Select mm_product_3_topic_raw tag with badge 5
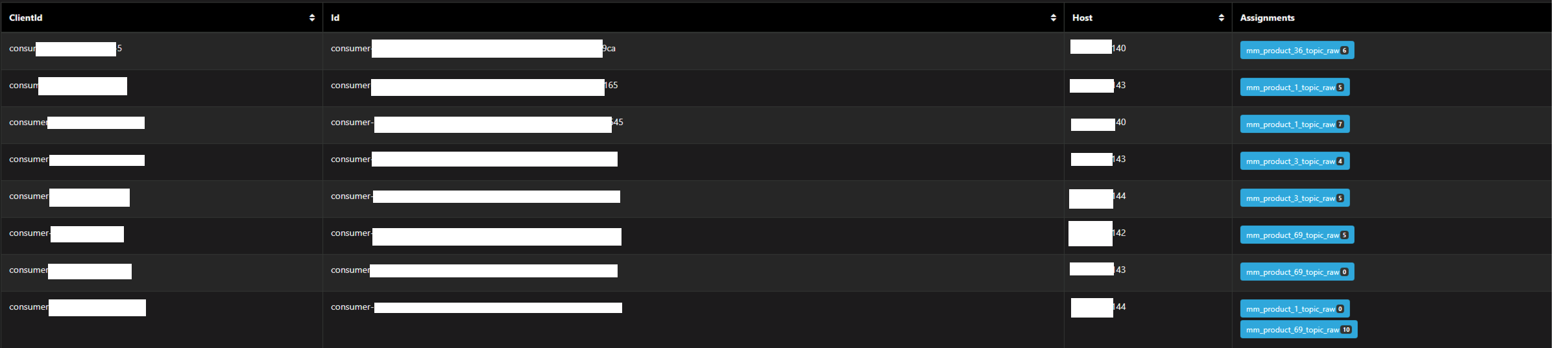 click(x=1295, y=198)
